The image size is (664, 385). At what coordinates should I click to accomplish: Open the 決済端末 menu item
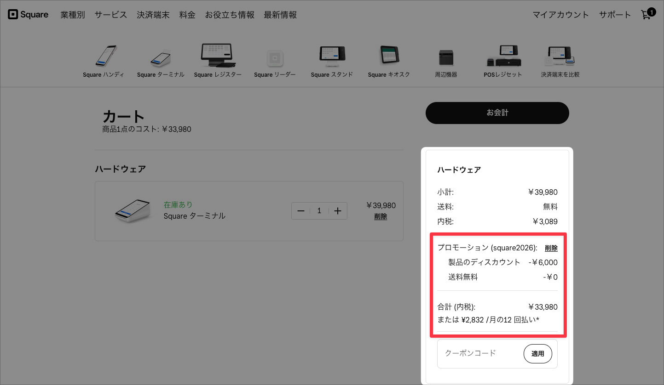(153, 14)
